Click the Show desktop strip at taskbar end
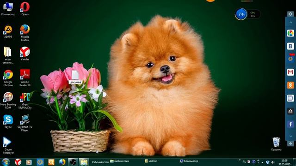 click(295, 162)
